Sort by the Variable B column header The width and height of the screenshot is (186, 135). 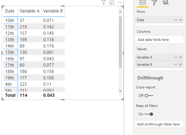click(x=53, y=11)
